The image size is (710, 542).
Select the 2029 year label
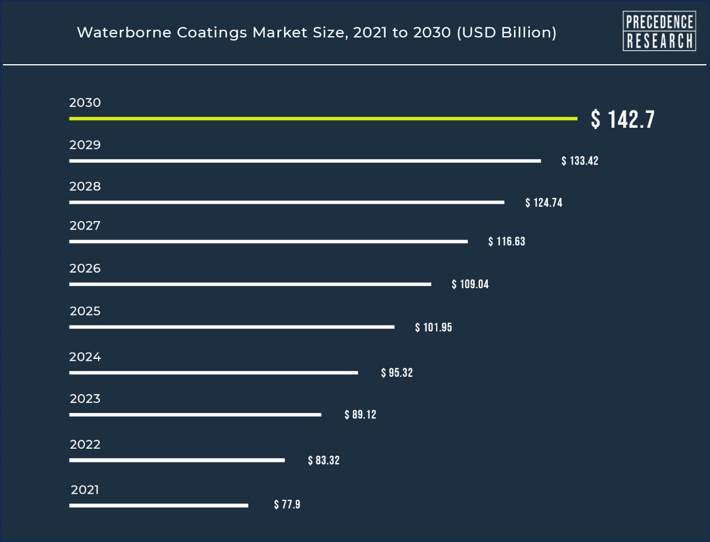(85, 145)
